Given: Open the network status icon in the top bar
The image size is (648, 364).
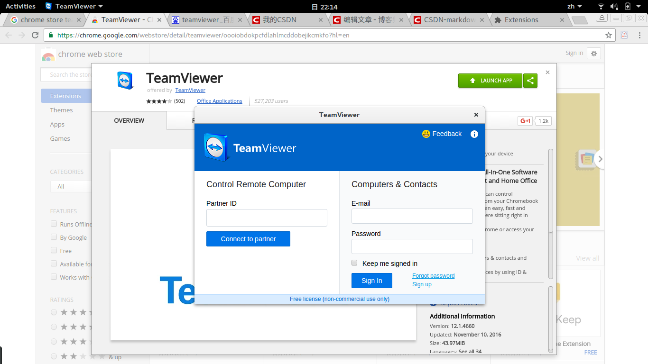Looking at the screenshot, I should coord(601,6).
